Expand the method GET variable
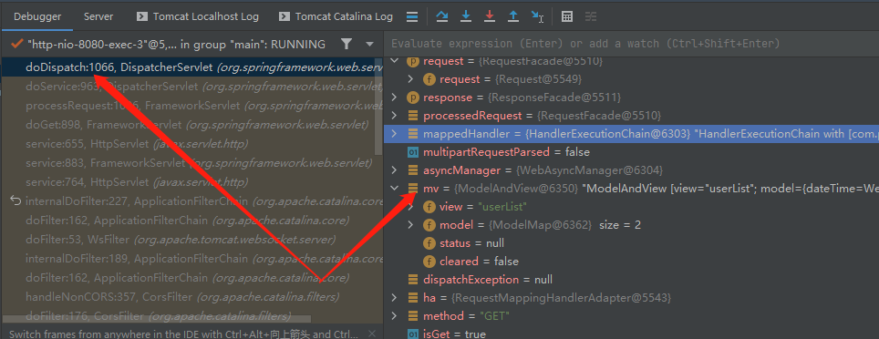The width and height of the screenshot is (879, 339). coord(395,316)
